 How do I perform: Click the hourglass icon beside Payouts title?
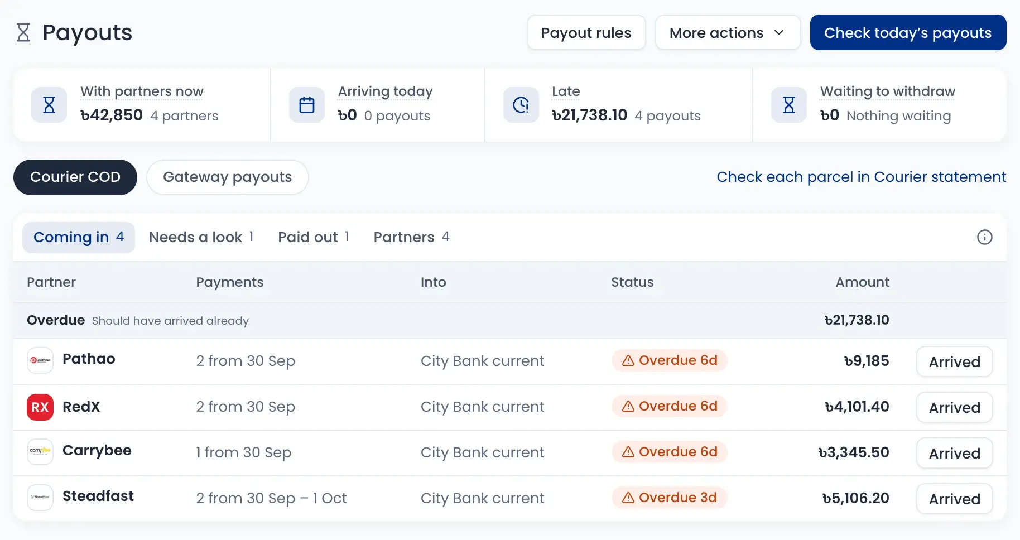pyautogui.click(x=23, y=32)
